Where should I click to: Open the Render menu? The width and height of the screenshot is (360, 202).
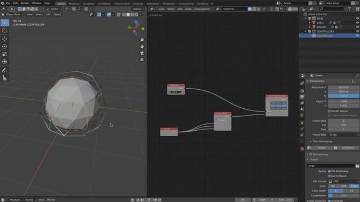(x=25, y=3)
